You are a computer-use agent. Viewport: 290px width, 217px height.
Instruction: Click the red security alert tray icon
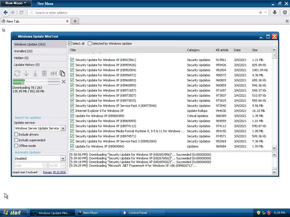(x=269, y=213)
